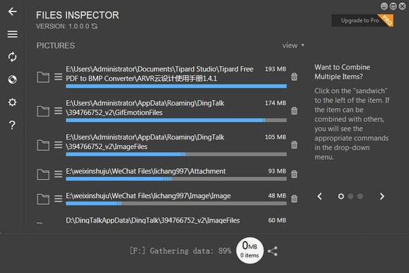Select the second tip page dot
Screen dimensions: 409x273
(350, 196)
